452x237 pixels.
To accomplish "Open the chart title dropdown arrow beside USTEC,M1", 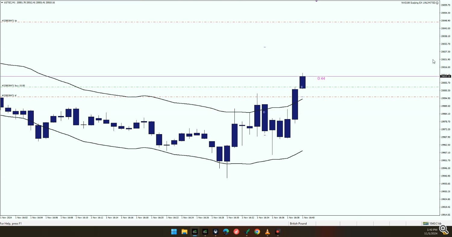I will tap(2, 2).
